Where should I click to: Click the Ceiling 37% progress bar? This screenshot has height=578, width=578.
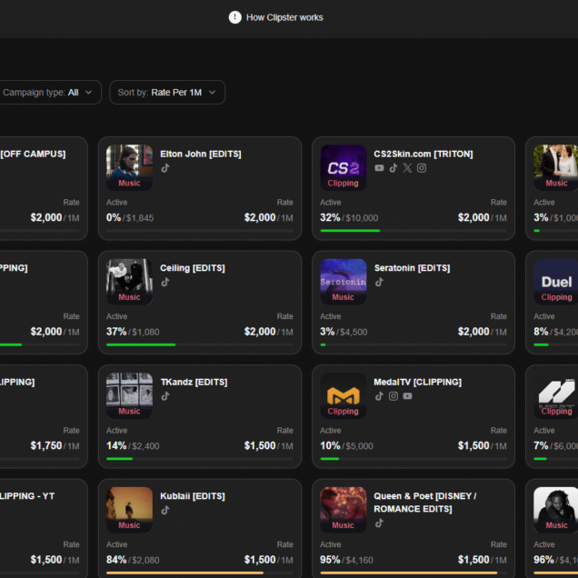point(200,344)
